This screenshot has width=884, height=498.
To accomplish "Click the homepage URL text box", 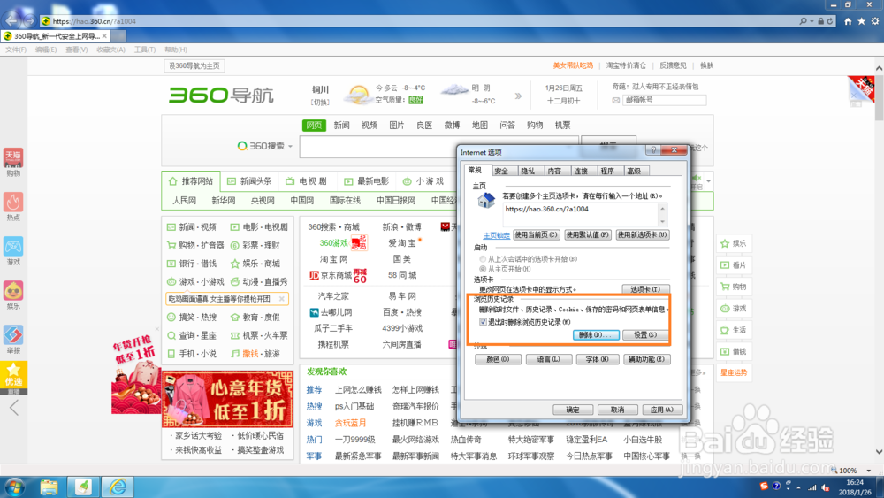I will 581,216.
